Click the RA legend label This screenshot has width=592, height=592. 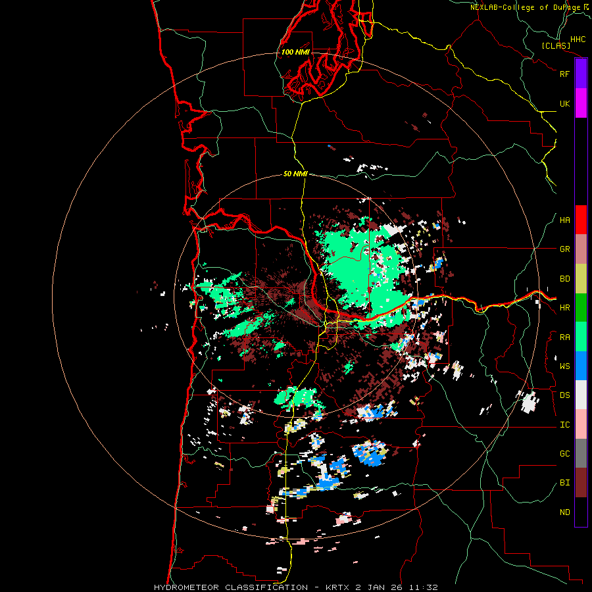coord(564,337)
